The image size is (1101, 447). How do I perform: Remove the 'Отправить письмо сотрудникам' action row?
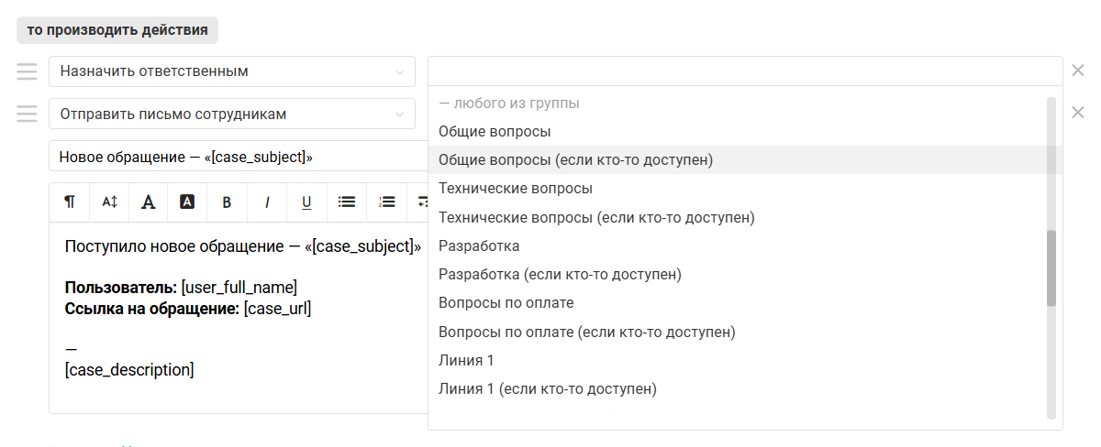click(1078, 113)
